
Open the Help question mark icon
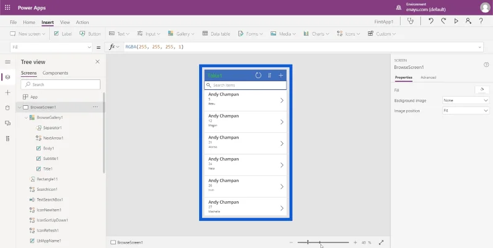tap(481, 22)
